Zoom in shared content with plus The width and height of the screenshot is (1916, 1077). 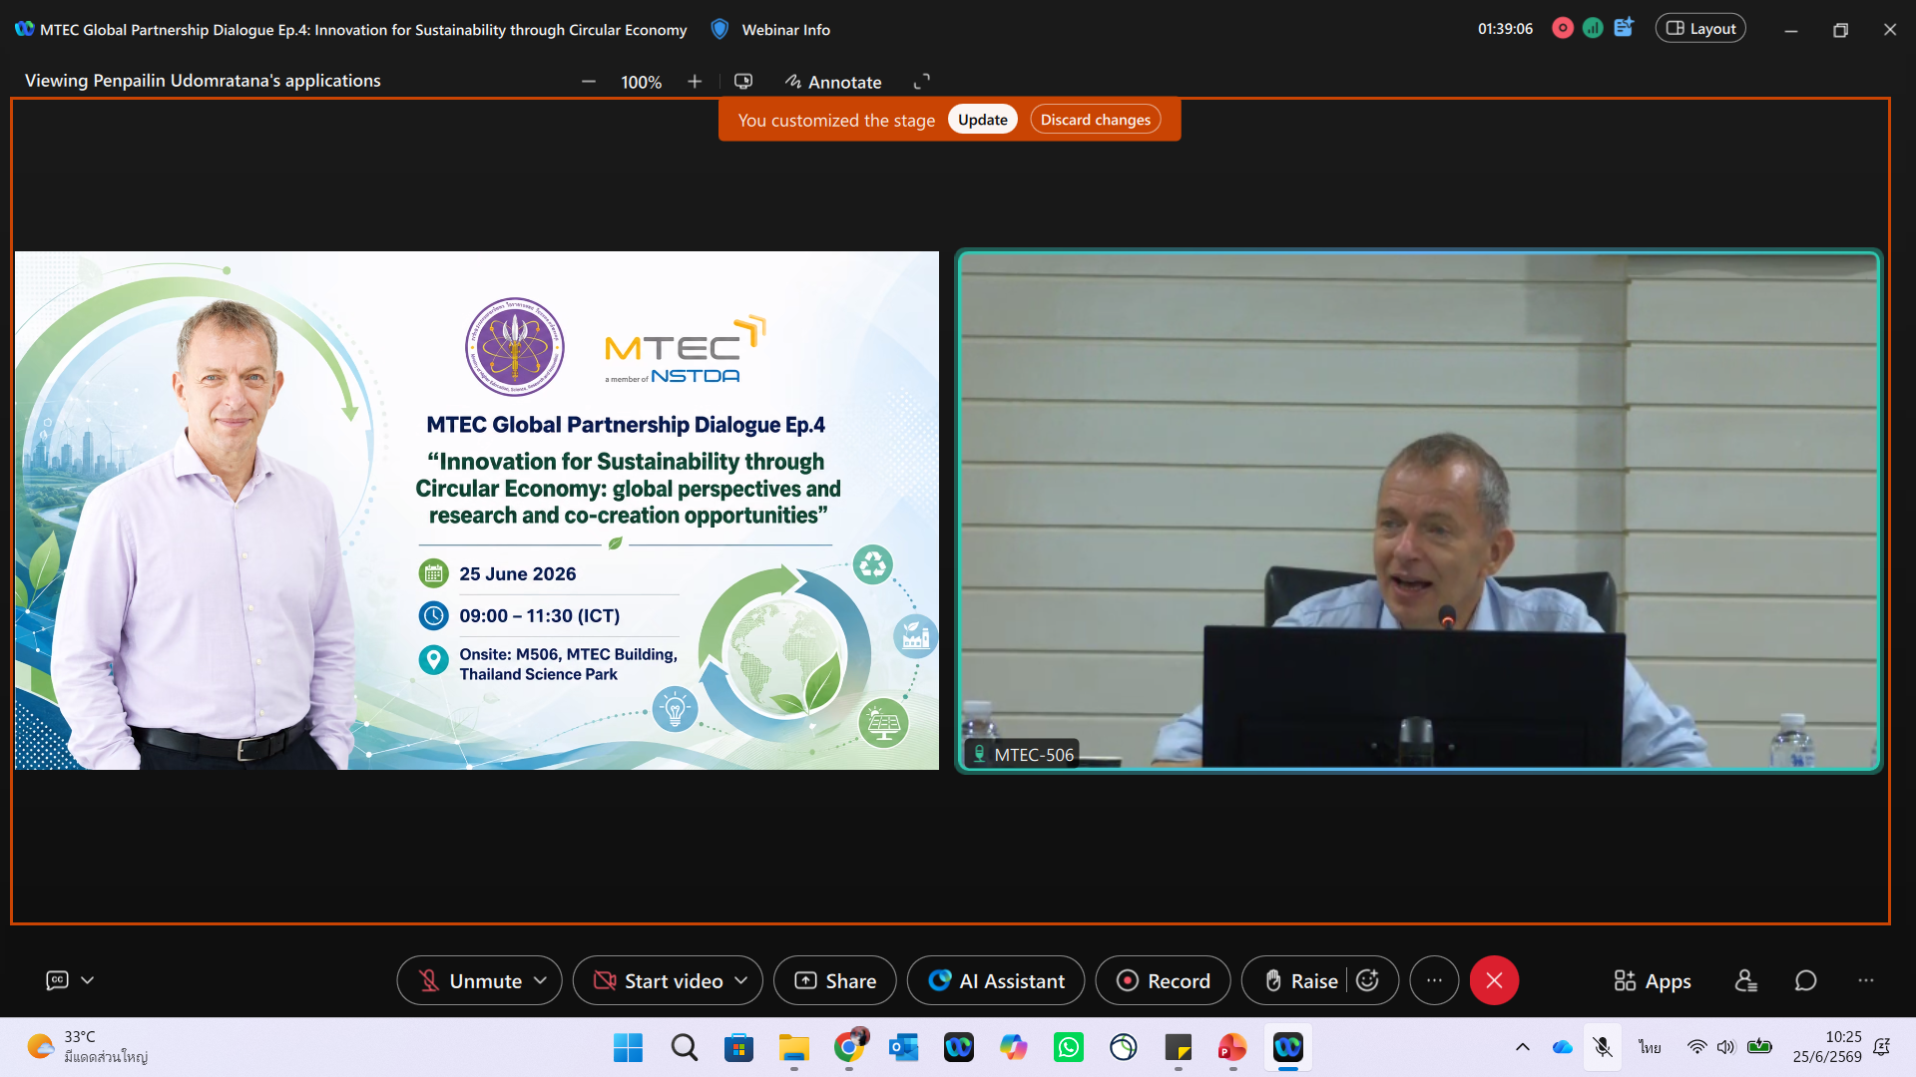695,82
